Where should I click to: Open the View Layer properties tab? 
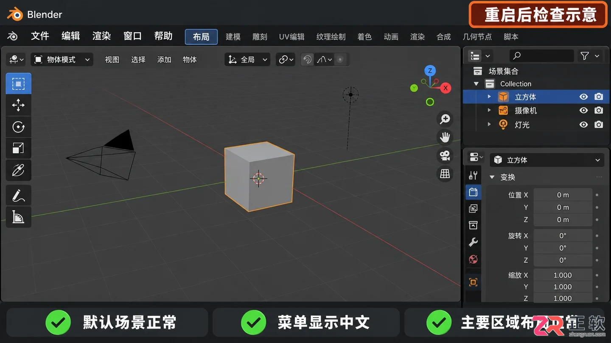coord(473,208)
